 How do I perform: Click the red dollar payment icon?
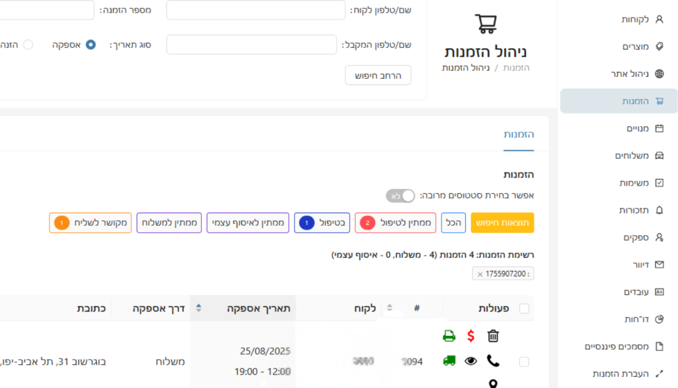[471, 336]
